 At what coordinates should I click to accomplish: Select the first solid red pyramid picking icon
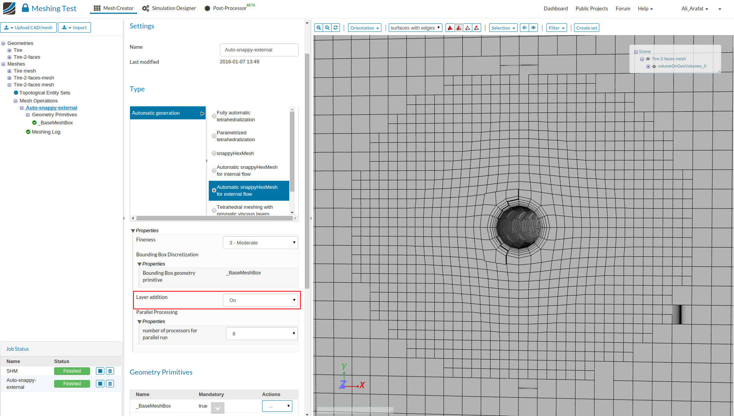(x=450, y=28)
